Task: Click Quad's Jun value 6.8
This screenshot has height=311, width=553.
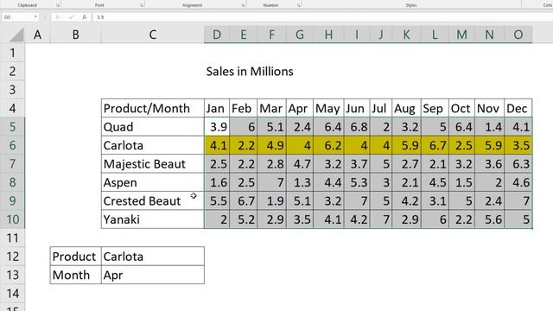Action: (x=357, y=127)
